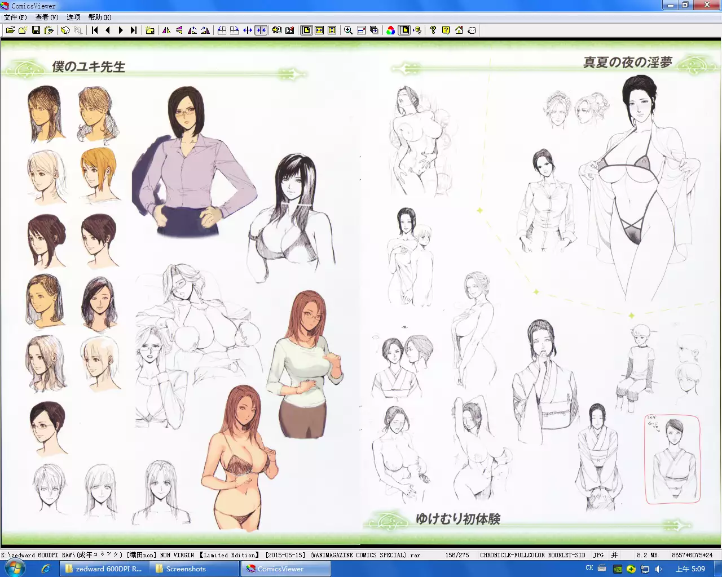Screen dimensions: 722x577
Task: Open the 文件(F) menu
Action: coord(15,17)
